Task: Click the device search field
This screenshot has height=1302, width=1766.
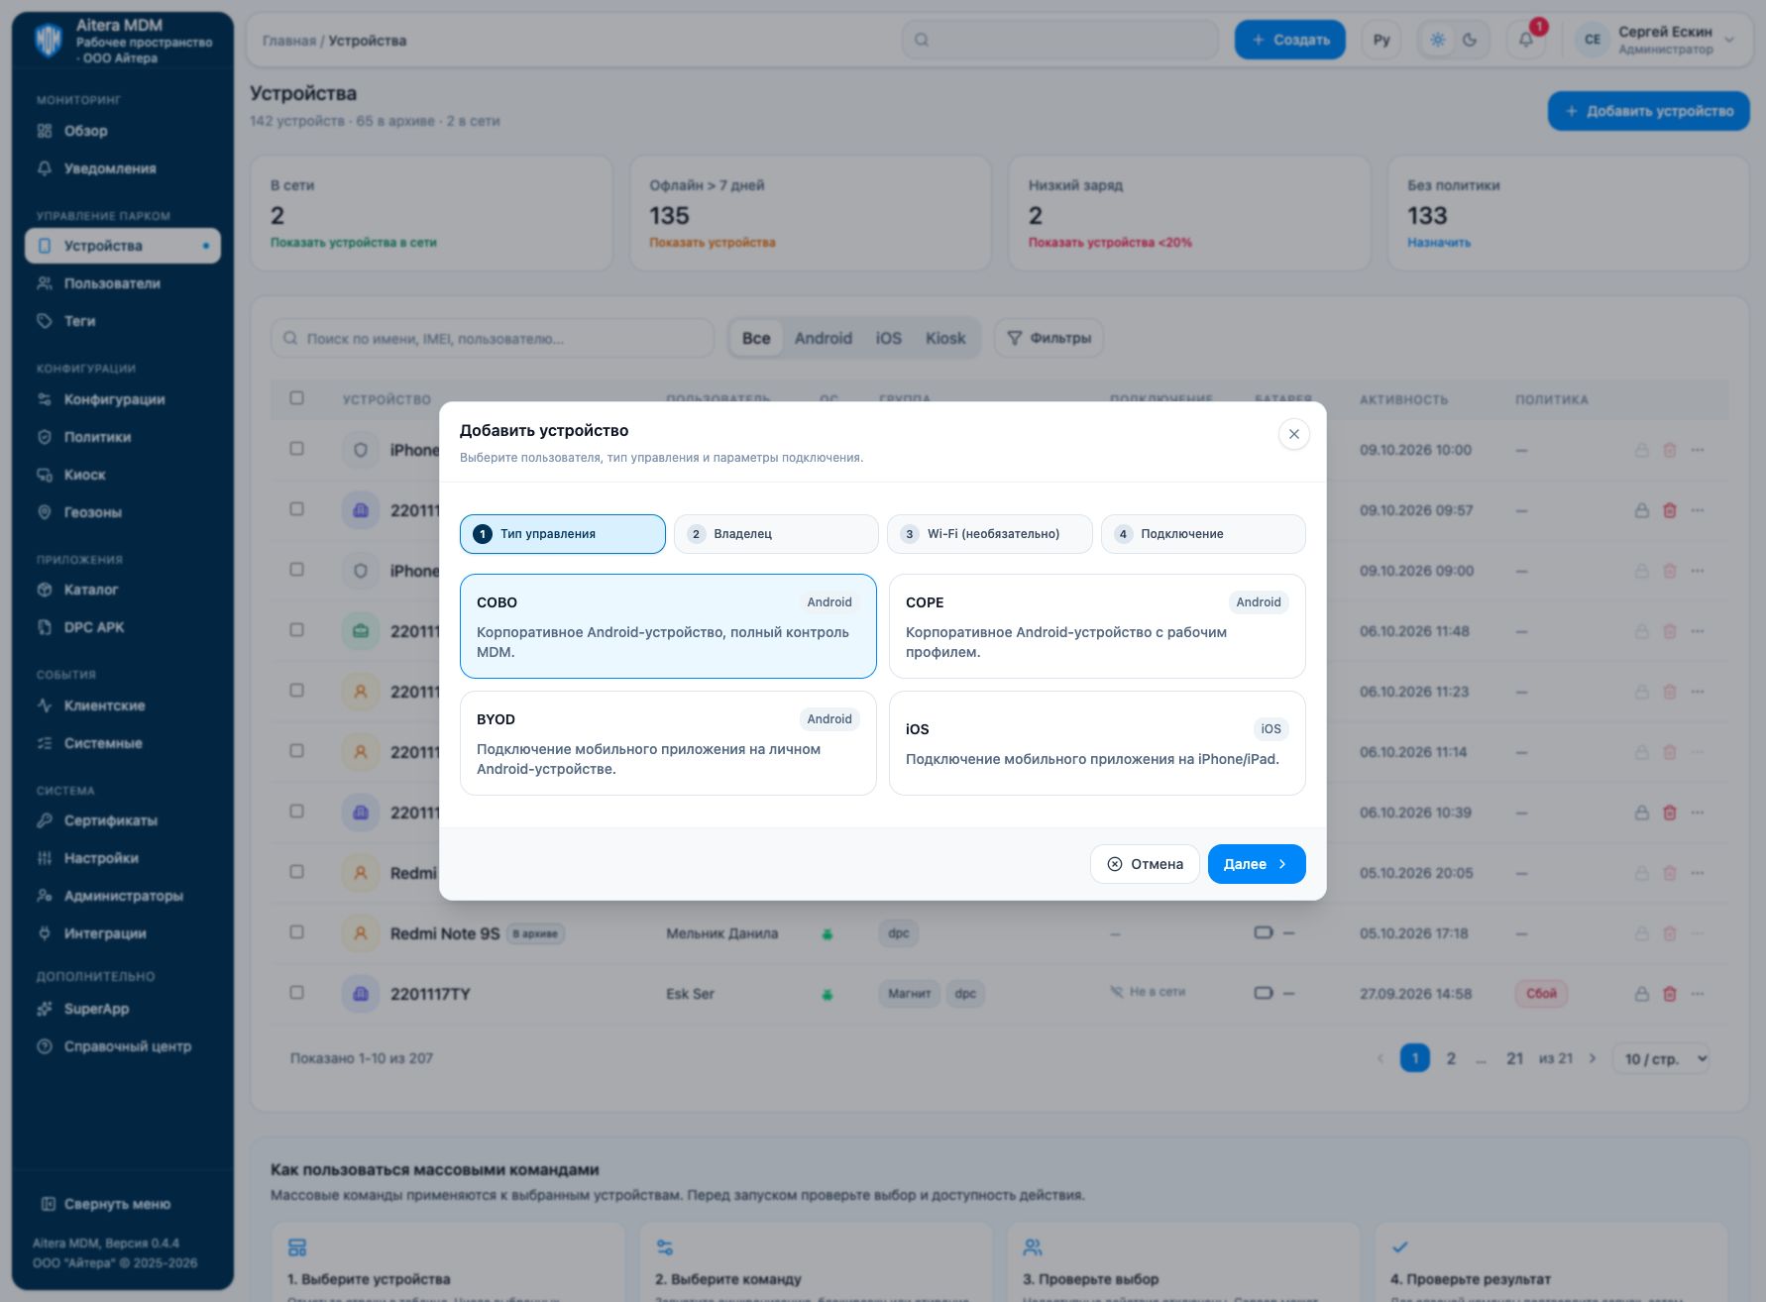Action: [493, 338]
